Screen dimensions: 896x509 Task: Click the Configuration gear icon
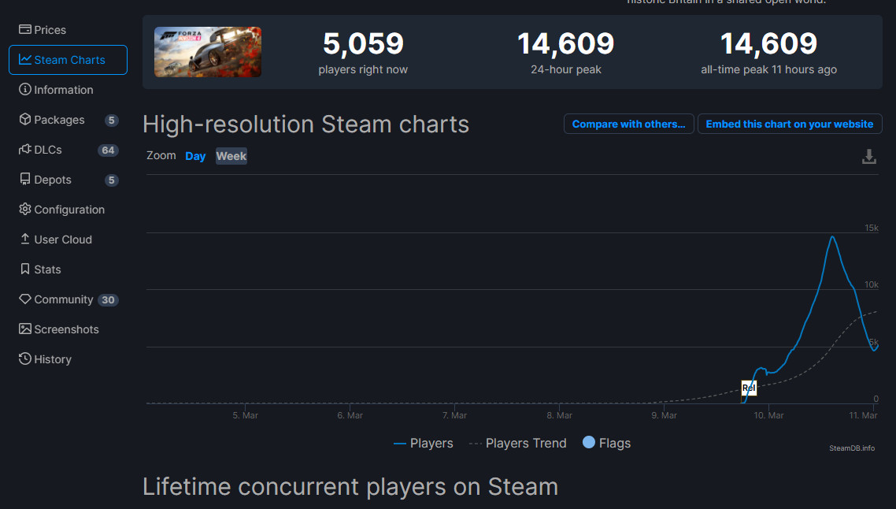[25, 210]
